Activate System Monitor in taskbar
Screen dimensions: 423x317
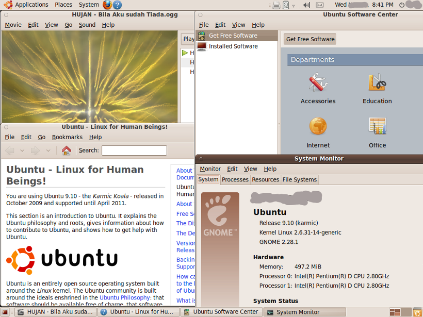click(304, 312)
